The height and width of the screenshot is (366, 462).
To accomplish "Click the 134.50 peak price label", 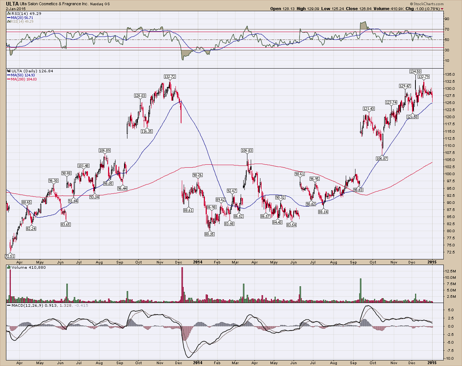I will tap(415, 71).
